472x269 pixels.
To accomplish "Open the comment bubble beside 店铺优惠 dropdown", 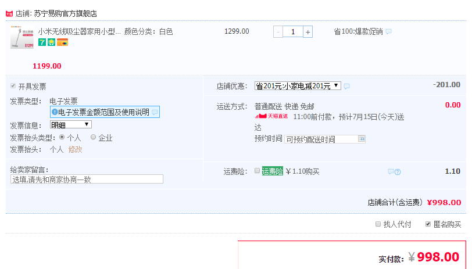I will pos(347,87).
